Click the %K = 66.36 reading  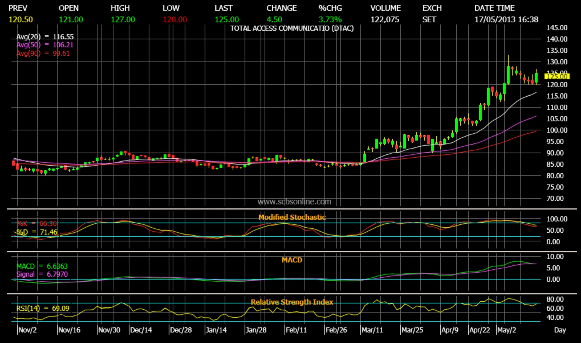pyautogui.click(x=36, y=223)
